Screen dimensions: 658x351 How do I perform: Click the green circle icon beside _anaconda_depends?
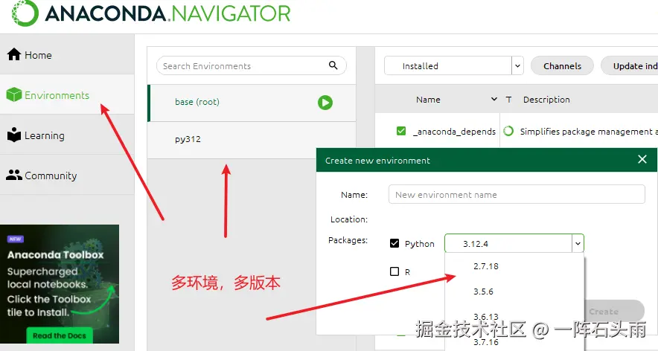pos(508,132)
